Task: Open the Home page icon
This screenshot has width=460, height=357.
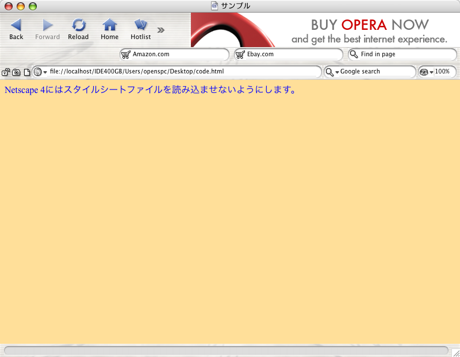Action: point(109,29)
